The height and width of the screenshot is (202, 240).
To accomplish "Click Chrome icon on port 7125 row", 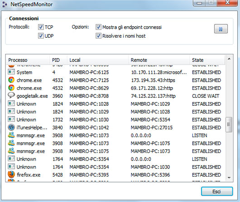I will click(11, 80).
